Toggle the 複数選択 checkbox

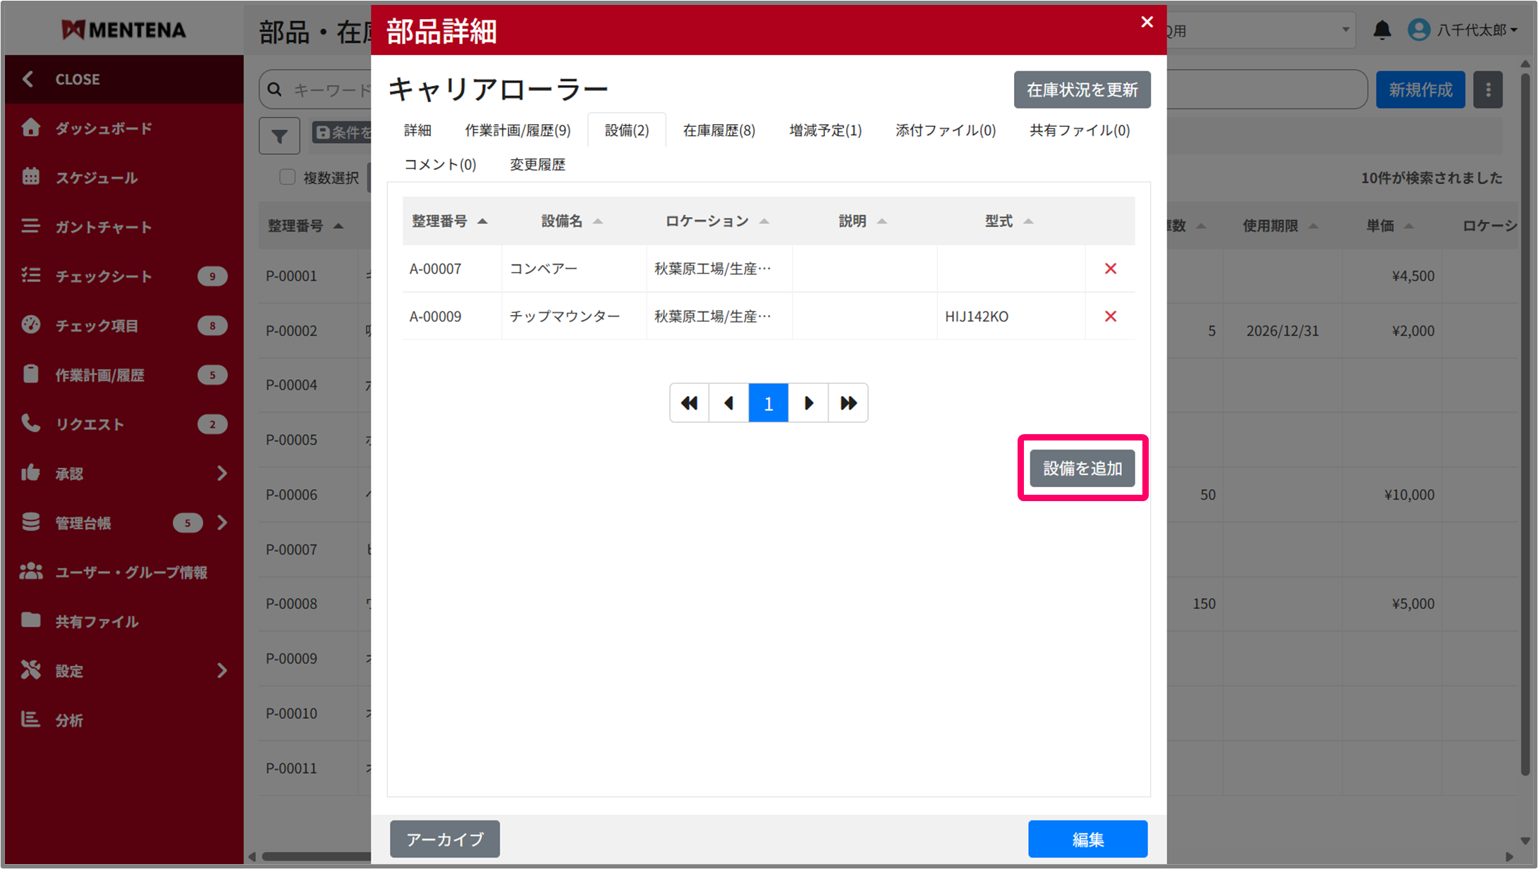(x=287, y=177)
